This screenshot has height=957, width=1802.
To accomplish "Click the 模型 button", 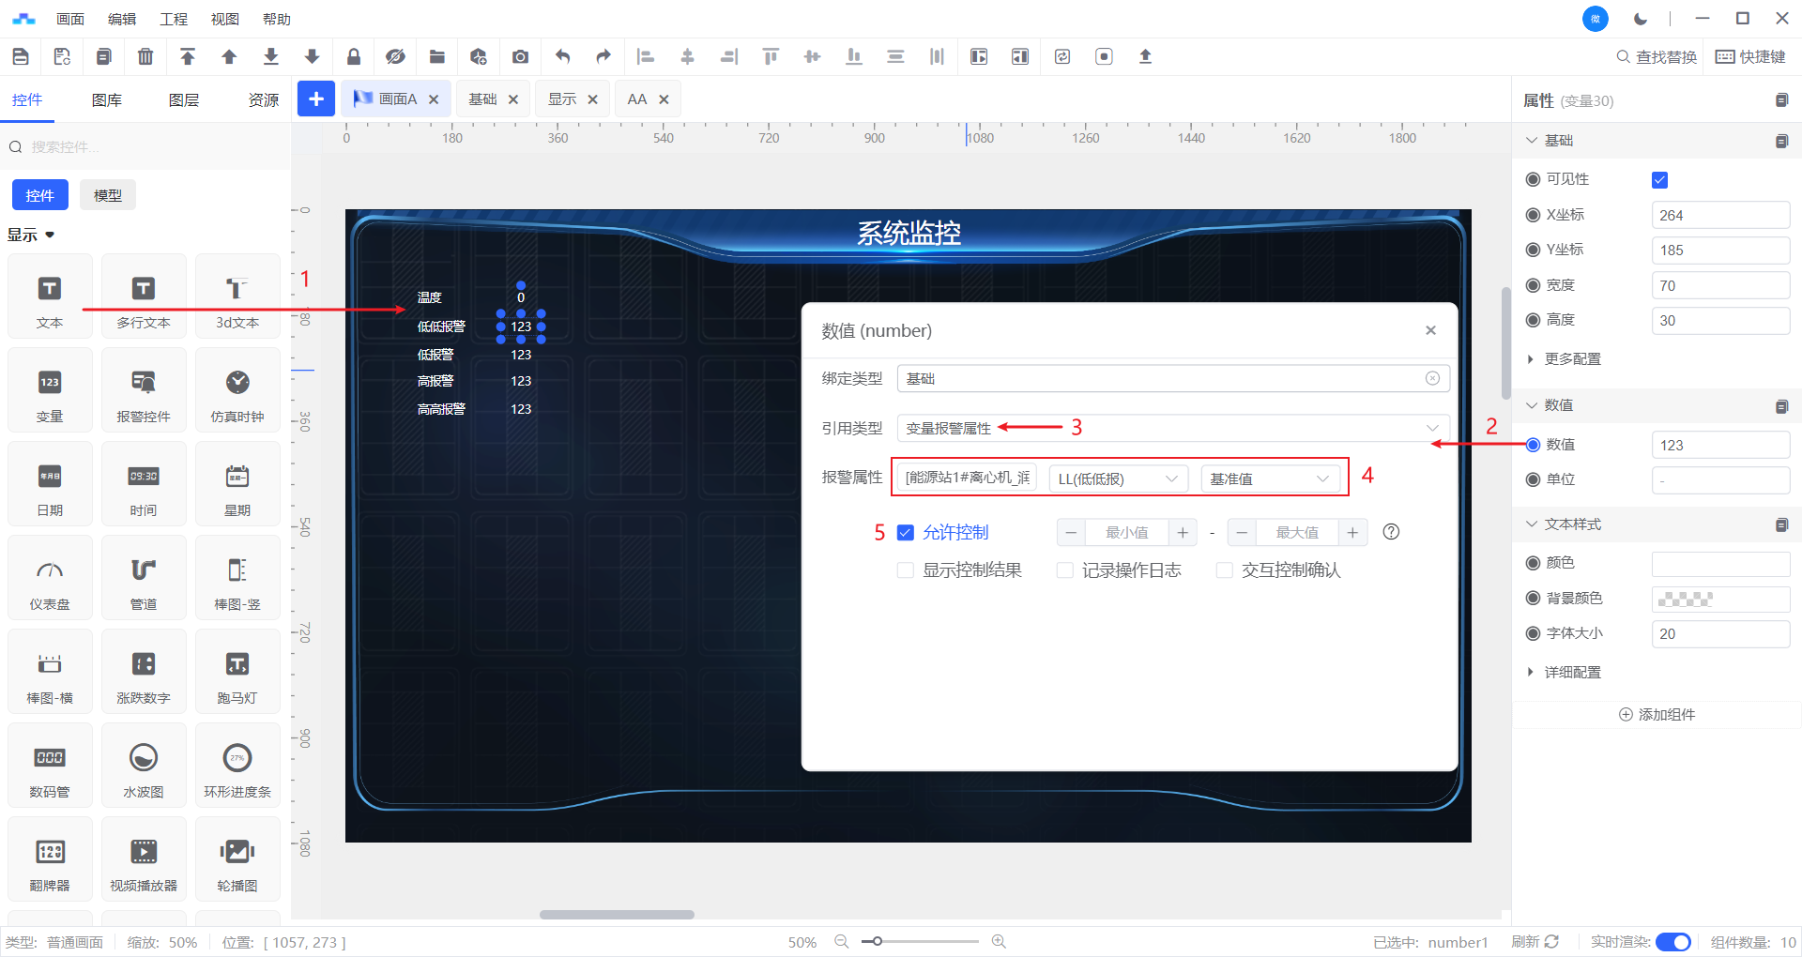I will (108, 195).
